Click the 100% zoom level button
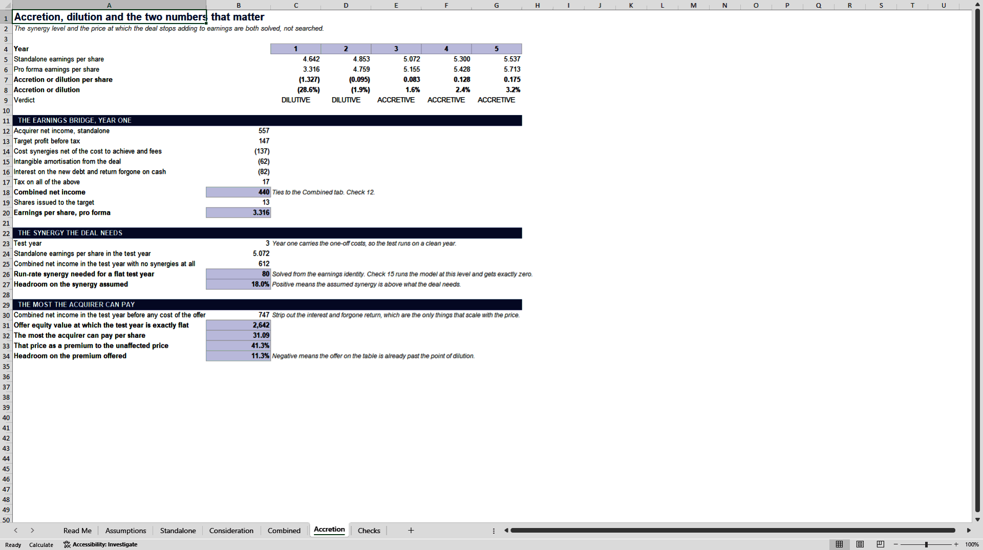Viewport: 983px width, 550px height. 972,544
